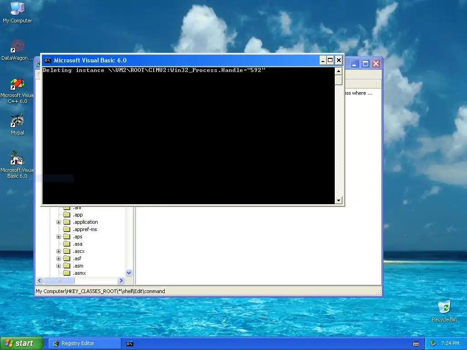Click the .appref-ms folder icon in the tree
Image resolution: width=467 pixels, height=350 pixels.
[x=67, y=230]
